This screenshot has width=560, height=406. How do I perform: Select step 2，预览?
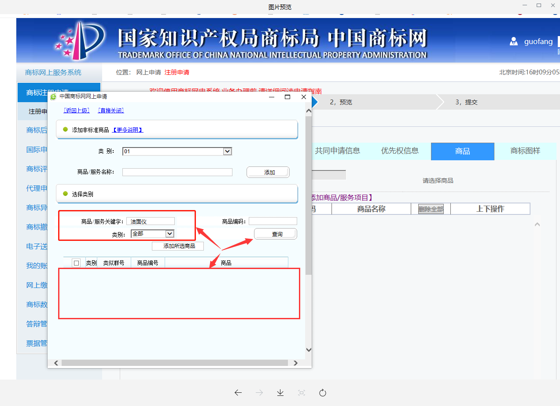pos(341,102)
